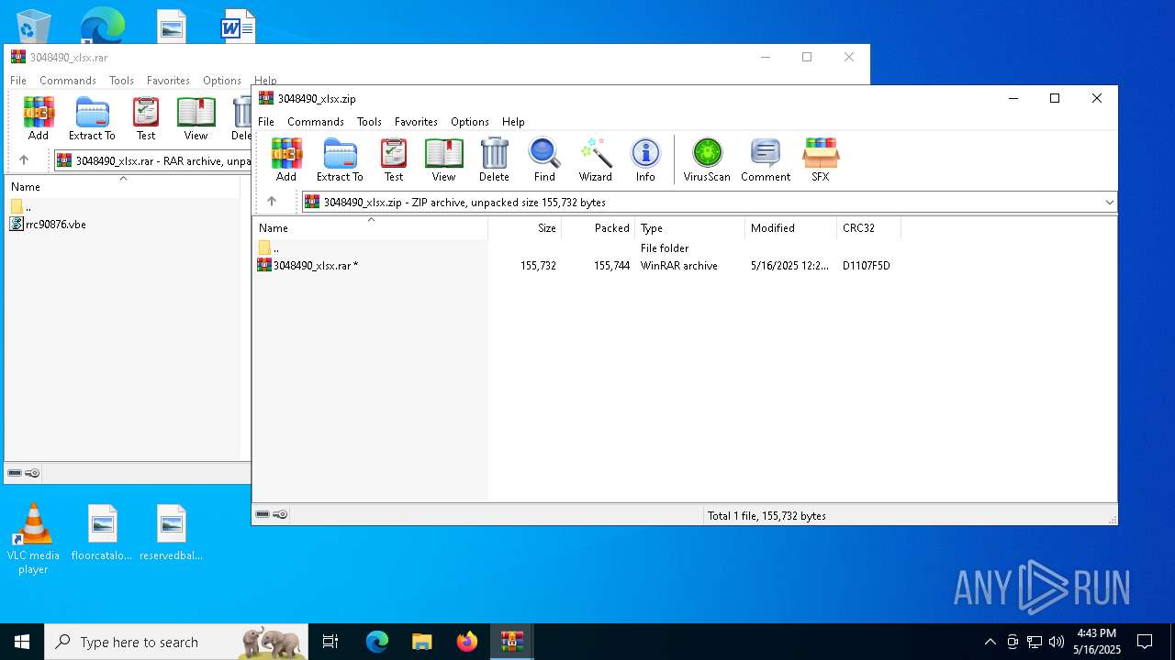Open Tools menu in zip window
Screen dimensions: 1175x660
point(369,122)
